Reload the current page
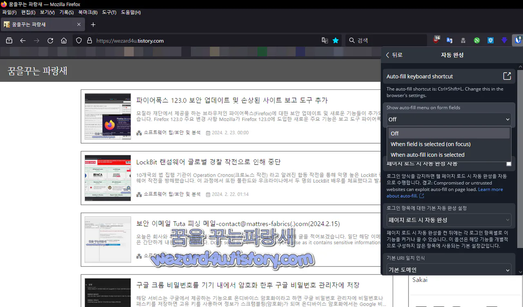Image resolution: width=523 pixels, height=307 pixels. [50, 40]
